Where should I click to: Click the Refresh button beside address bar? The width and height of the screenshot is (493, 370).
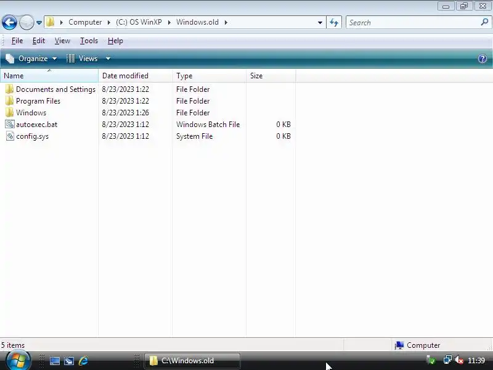(334, 22)
